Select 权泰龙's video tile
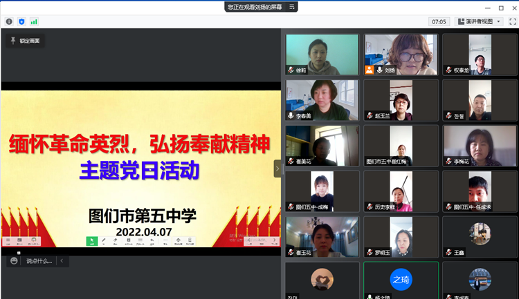 [x=480, y=55]
